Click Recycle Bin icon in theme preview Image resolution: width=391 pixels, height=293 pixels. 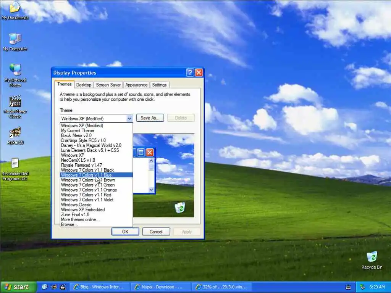click(180, 207)
